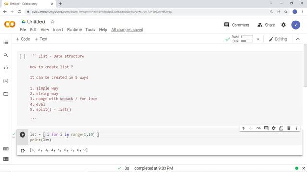Screen dimensions: 307x172
Task: Add a new Text cell
Action: pyautogui.click(x=41, y=39)
